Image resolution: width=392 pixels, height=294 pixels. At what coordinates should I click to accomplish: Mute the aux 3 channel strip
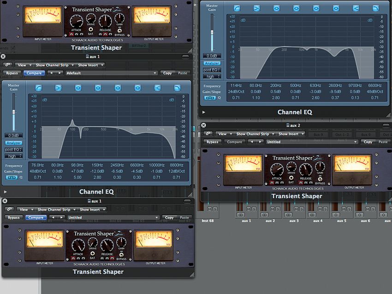coord(295,208)
